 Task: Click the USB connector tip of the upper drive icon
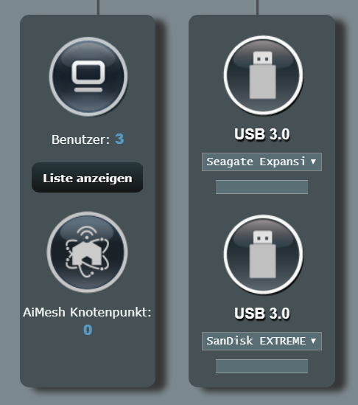263,58
